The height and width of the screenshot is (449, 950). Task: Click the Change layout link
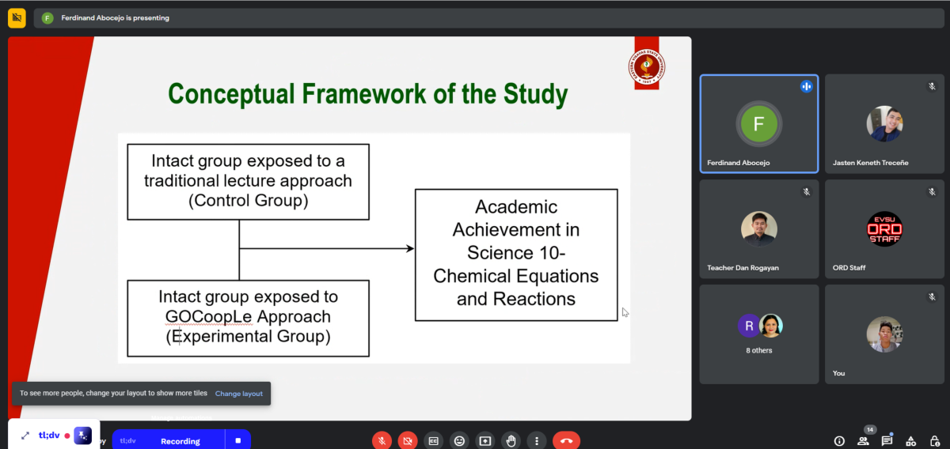238,394
